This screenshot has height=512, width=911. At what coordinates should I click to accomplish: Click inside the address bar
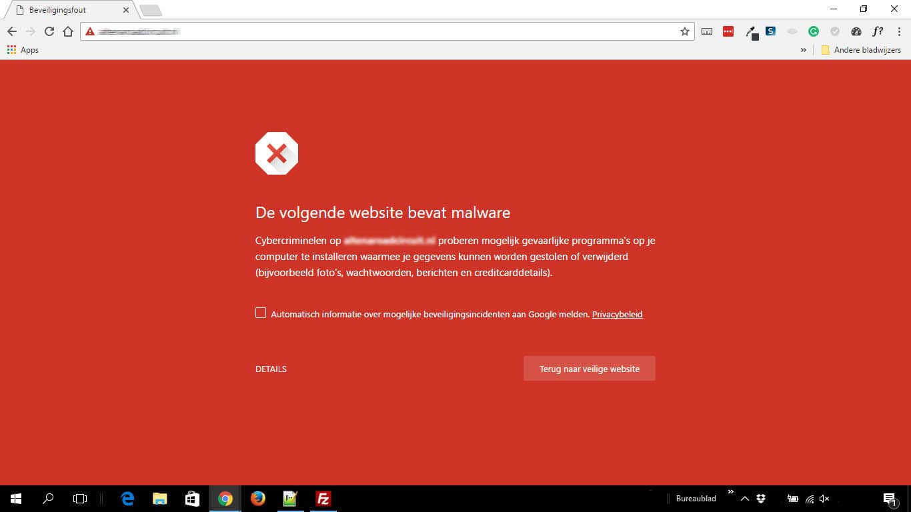(x=333, y=31)
